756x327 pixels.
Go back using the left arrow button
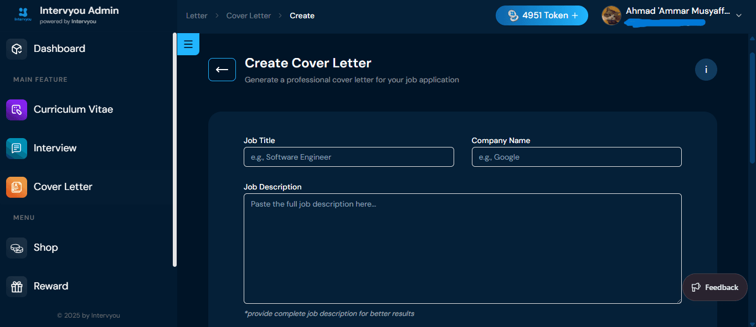[x=222, y=70]
